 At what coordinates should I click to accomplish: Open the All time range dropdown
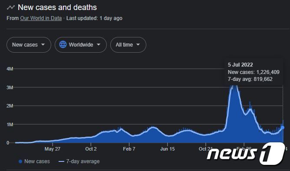click(x=128, y=45)
